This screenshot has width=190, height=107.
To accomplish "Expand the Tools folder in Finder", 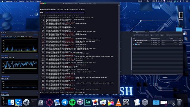I will tap(134, 44).
